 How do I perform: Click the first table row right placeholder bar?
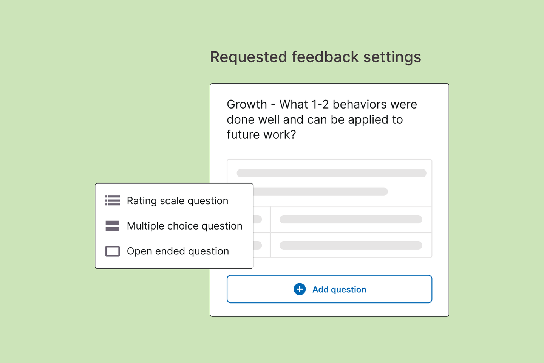[351, 219]
